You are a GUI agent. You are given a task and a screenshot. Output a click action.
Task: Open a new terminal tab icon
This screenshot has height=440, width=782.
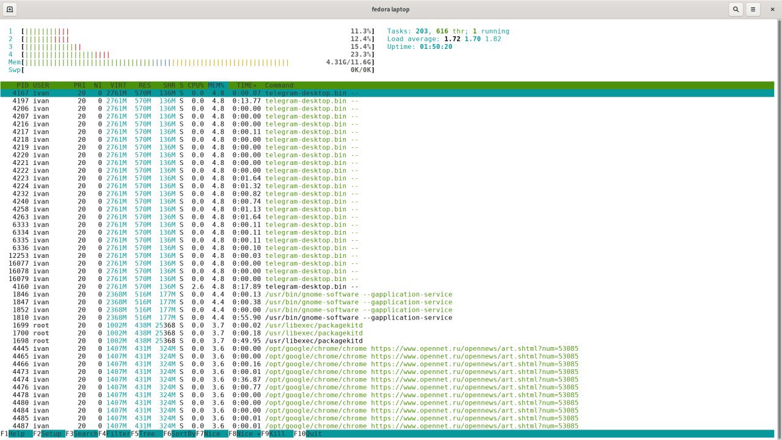coord(10,9)
